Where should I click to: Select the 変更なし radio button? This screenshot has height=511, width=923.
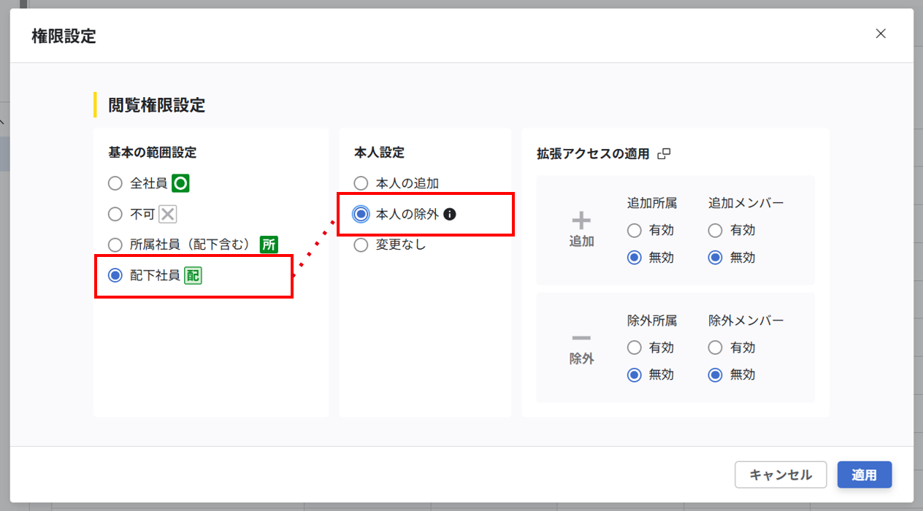(x=360, y=245)
